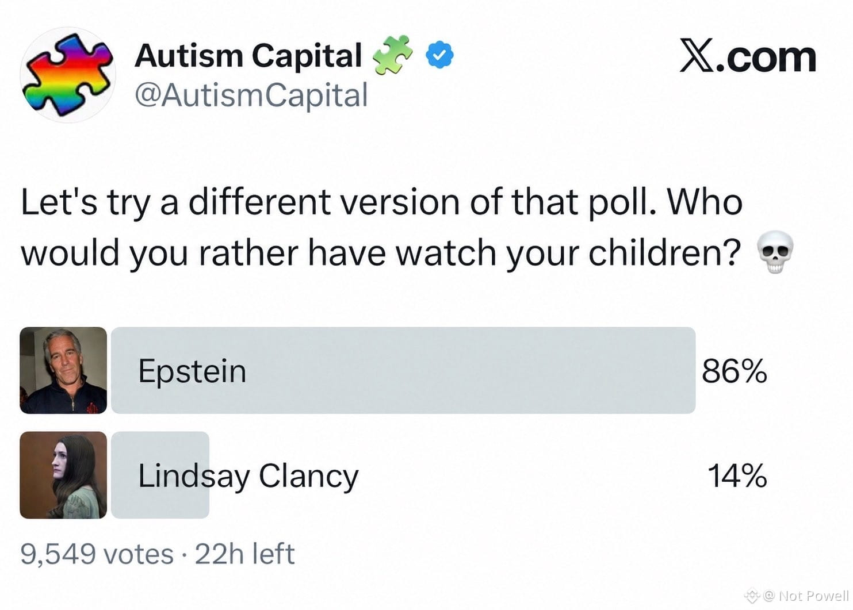This screenshot has height=610, width=853.
Task: Click the watermark icon beside Not Powell
Action: click(x=752, y=595)
